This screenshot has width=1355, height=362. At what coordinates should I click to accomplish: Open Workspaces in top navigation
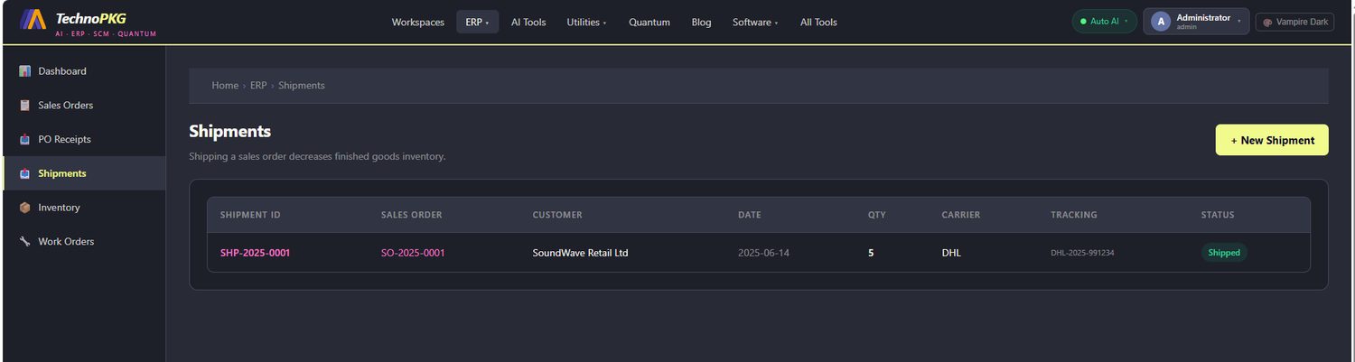[x=418, y=23]
